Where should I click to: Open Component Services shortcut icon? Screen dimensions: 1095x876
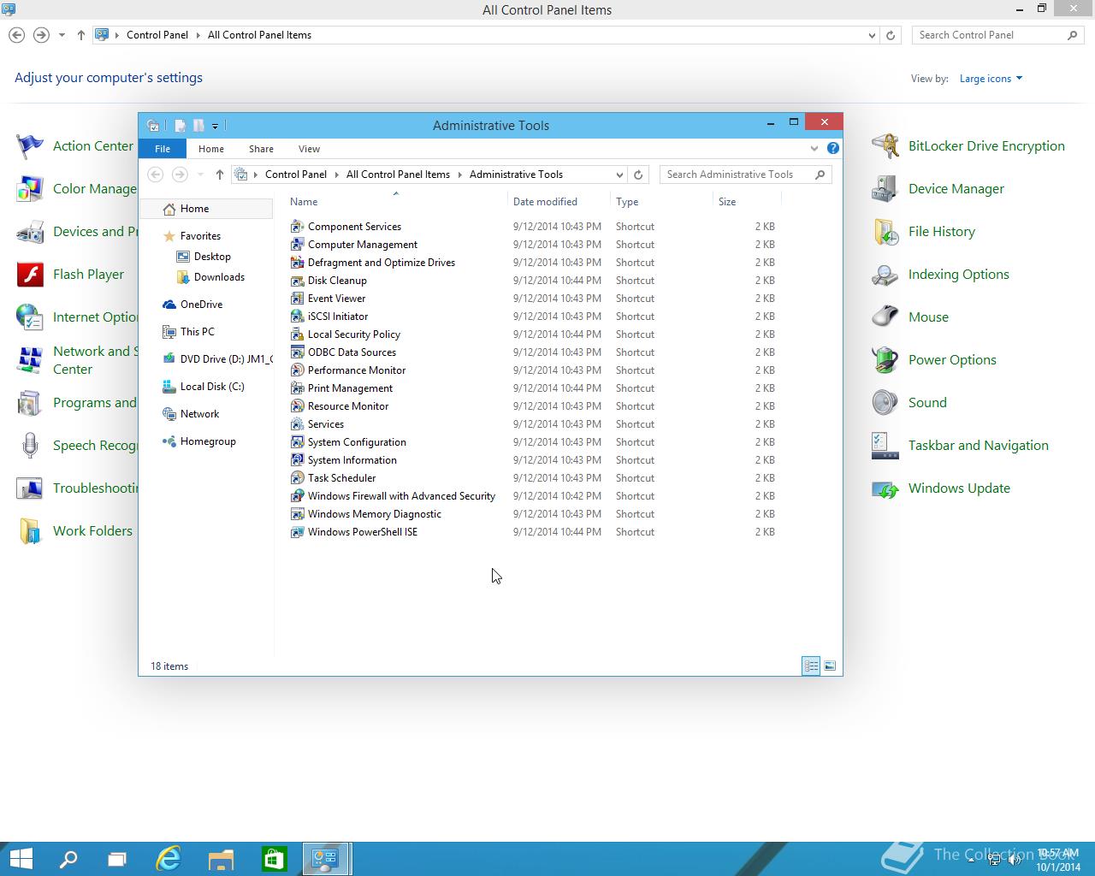point(297,227)
